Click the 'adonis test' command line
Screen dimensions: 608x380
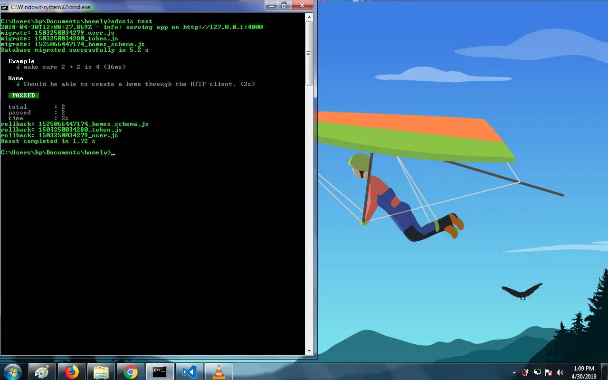[76, 21]
